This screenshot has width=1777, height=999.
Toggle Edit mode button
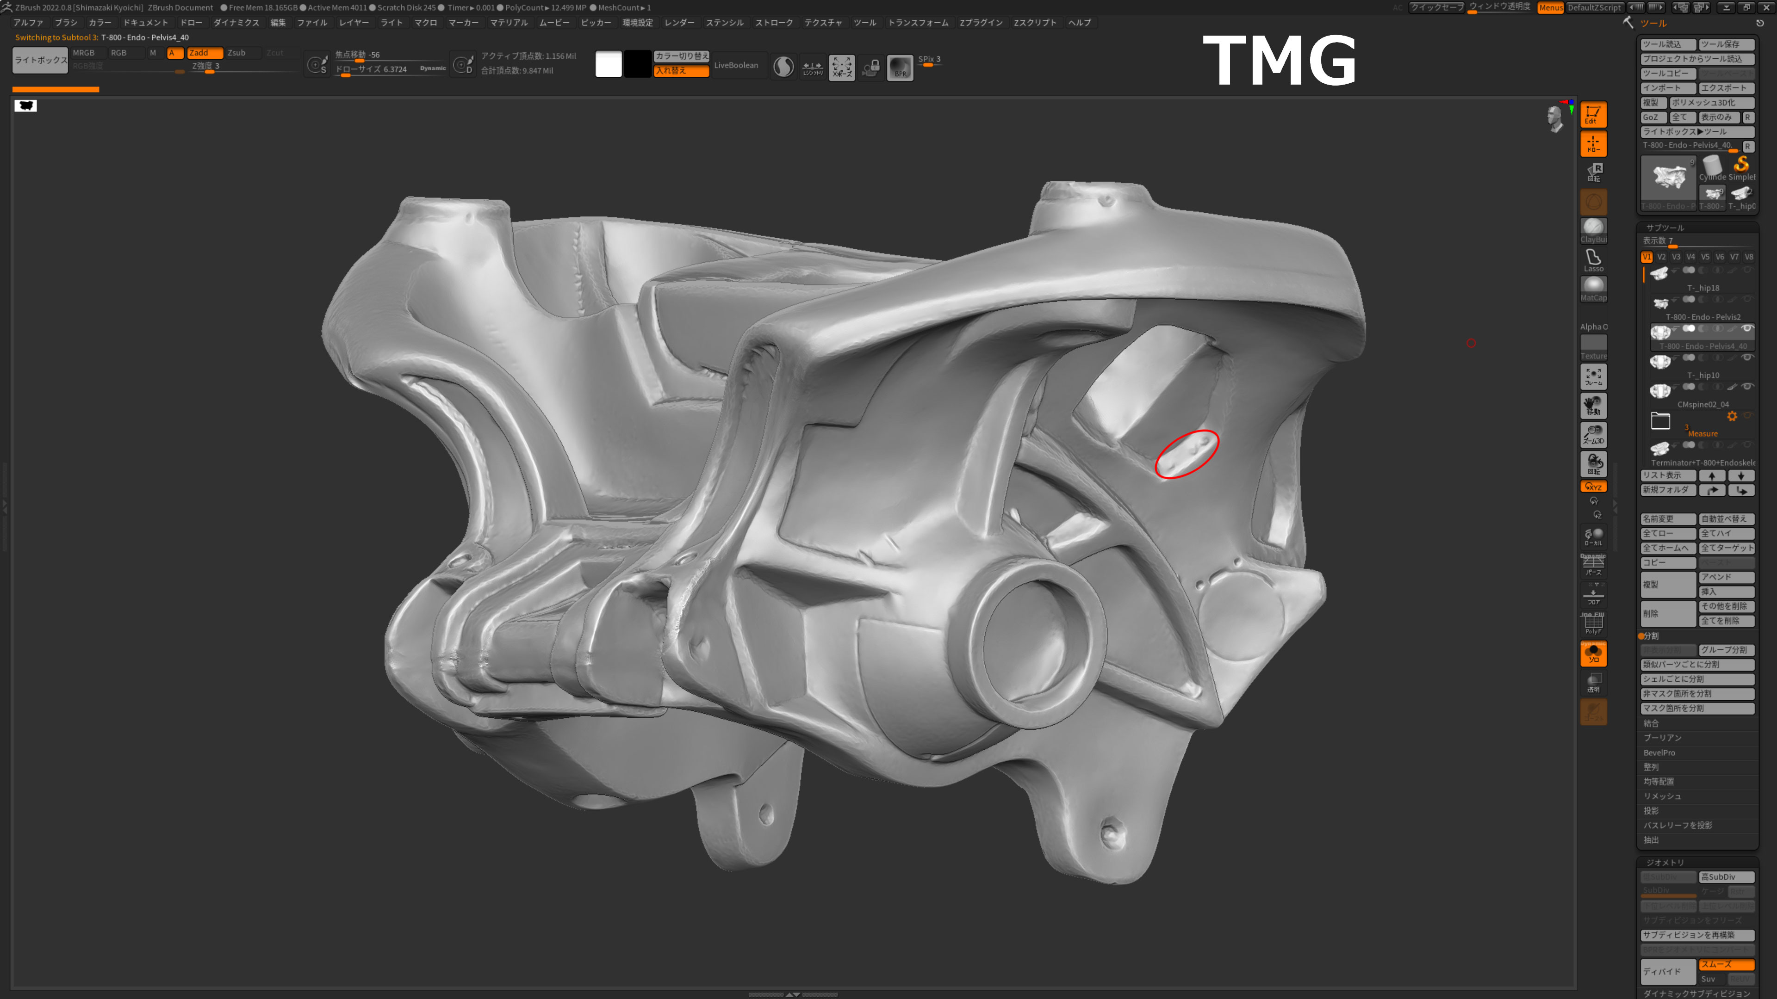tap(1593, 114)
